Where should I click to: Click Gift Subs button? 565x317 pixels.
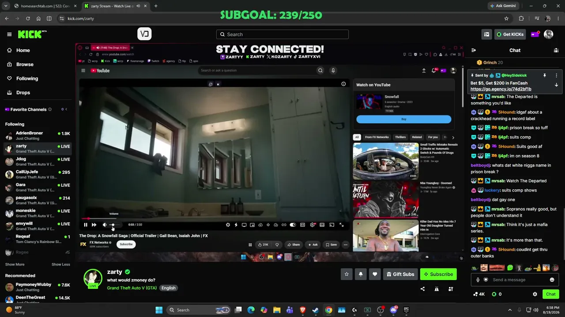[x=400, y=274]
